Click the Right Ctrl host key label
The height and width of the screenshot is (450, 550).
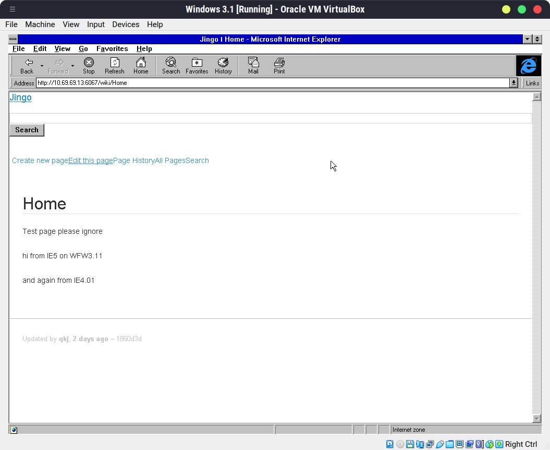[521, 444]
